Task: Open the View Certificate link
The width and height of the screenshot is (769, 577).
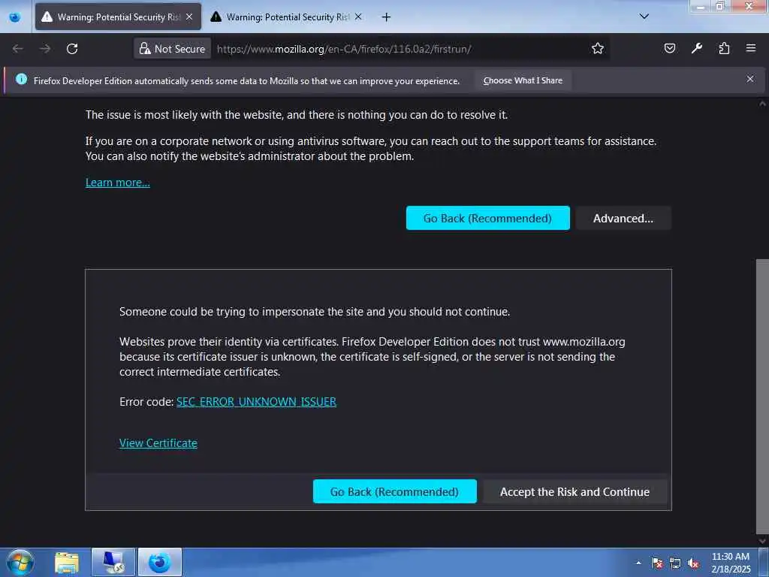Action: (x=158, y=443)
